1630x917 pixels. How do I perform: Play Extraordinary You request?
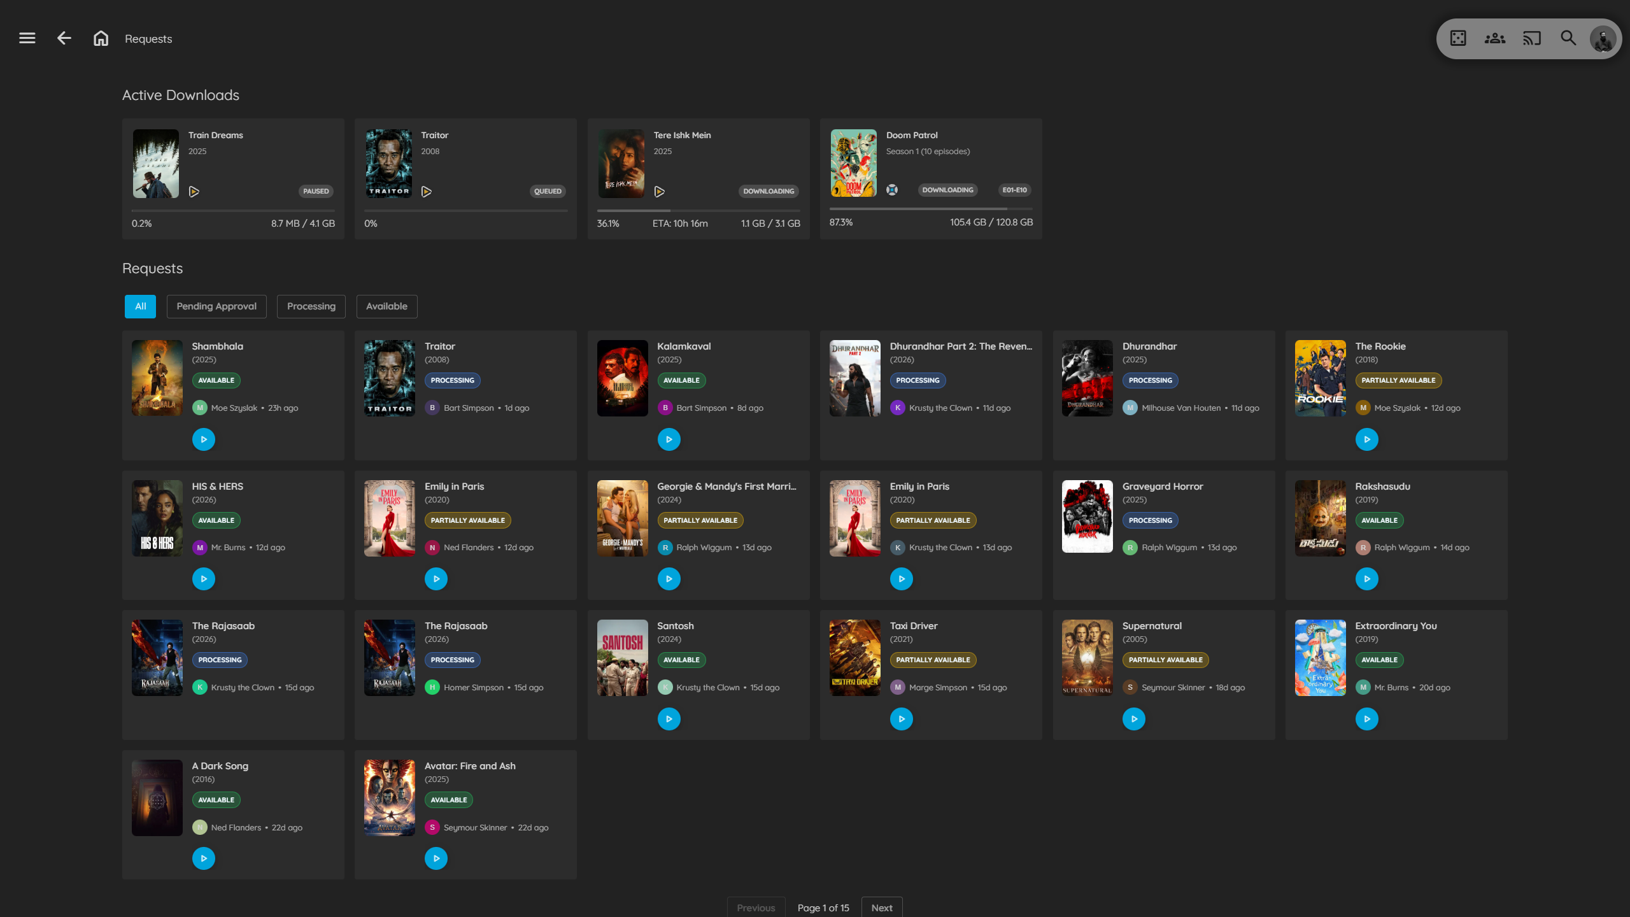(1367, 719)
